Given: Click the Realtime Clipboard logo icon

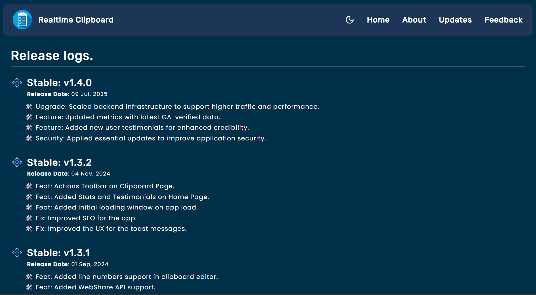Looking at the screenshot, I should (22, 20).
